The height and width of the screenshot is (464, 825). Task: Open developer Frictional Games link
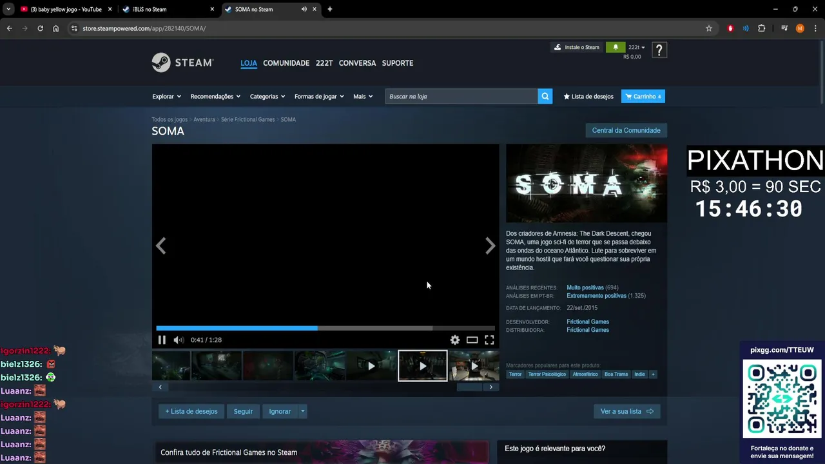pos(588,322)
